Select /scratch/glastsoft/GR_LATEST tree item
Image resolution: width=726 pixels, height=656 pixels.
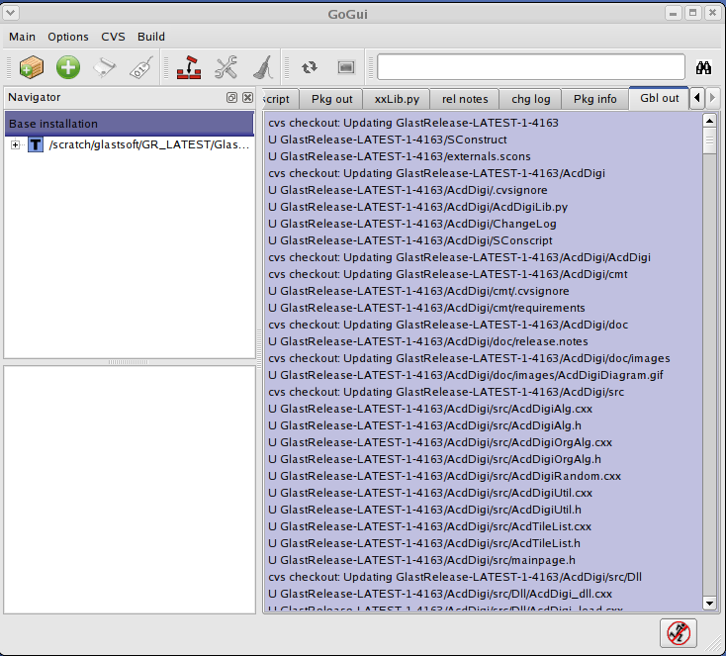coord(148,144)
